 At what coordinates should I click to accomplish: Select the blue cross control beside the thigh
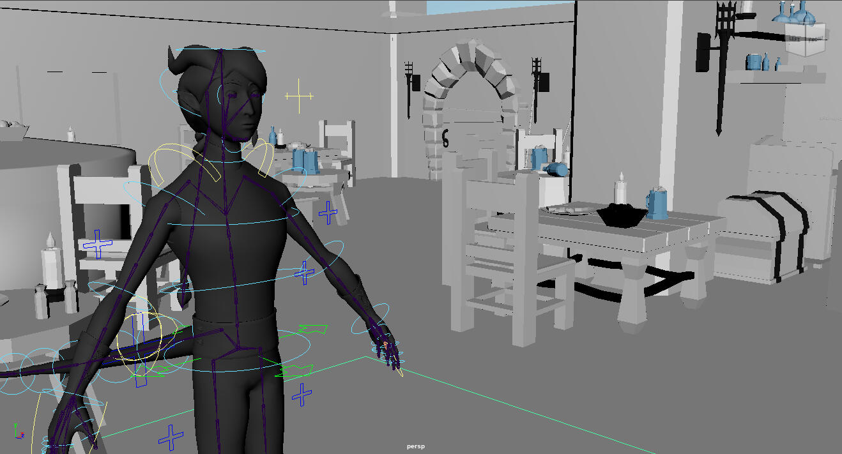click(x=302, y=395)
